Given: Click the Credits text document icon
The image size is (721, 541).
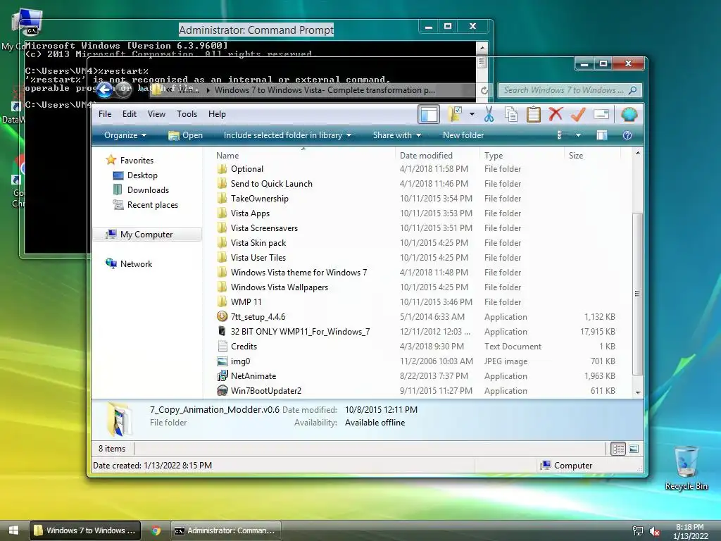Looking at the screenshot, I should coord(222,346).
